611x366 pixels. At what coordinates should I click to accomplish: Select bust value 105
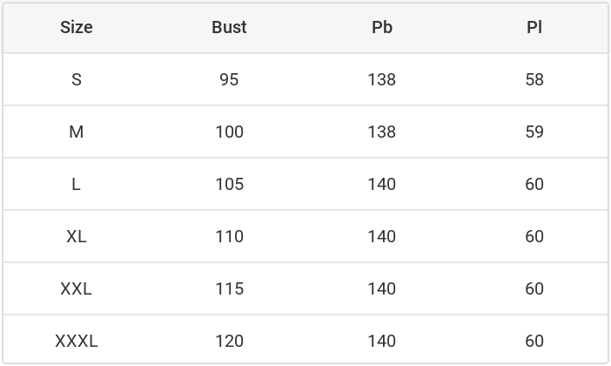(229, 184)
